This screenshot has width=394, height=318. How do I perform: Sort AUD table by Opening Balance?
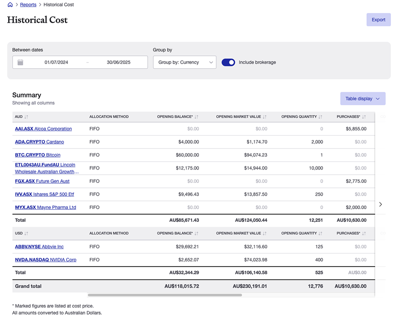click(196, 117)
